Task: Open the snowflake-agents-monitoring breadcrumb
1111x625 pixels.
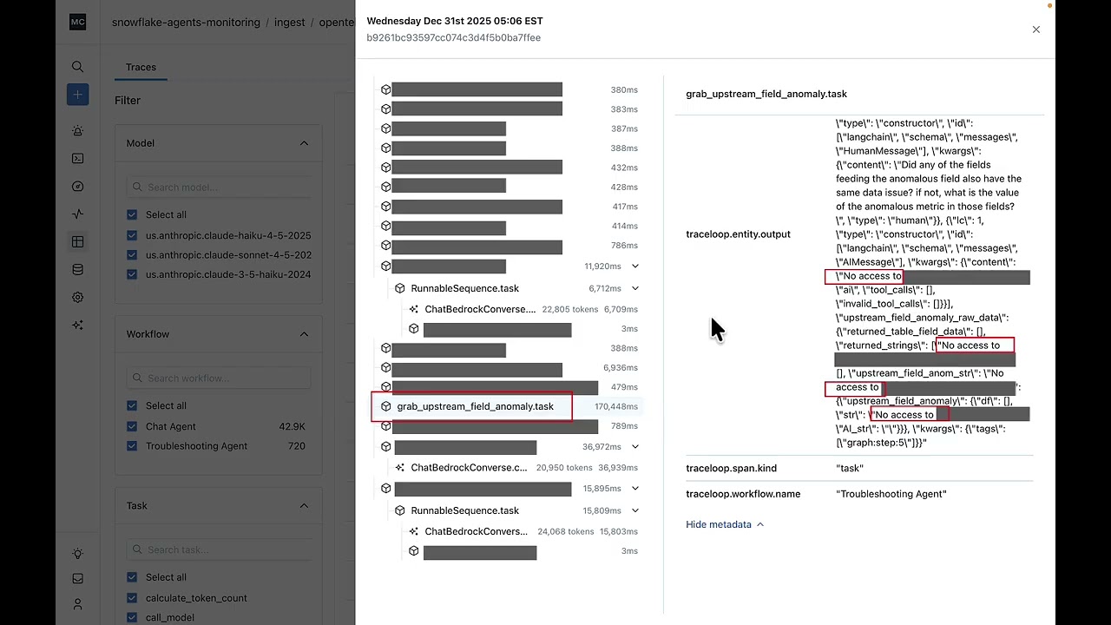Action: (186, 23)
